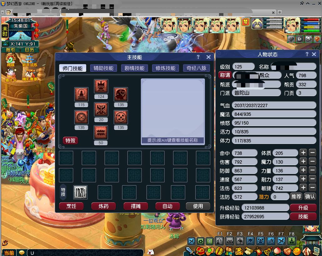This screenshot has height=256, width=322.
Task: Click the 称谓 title button
Action: tap(225, 75)
